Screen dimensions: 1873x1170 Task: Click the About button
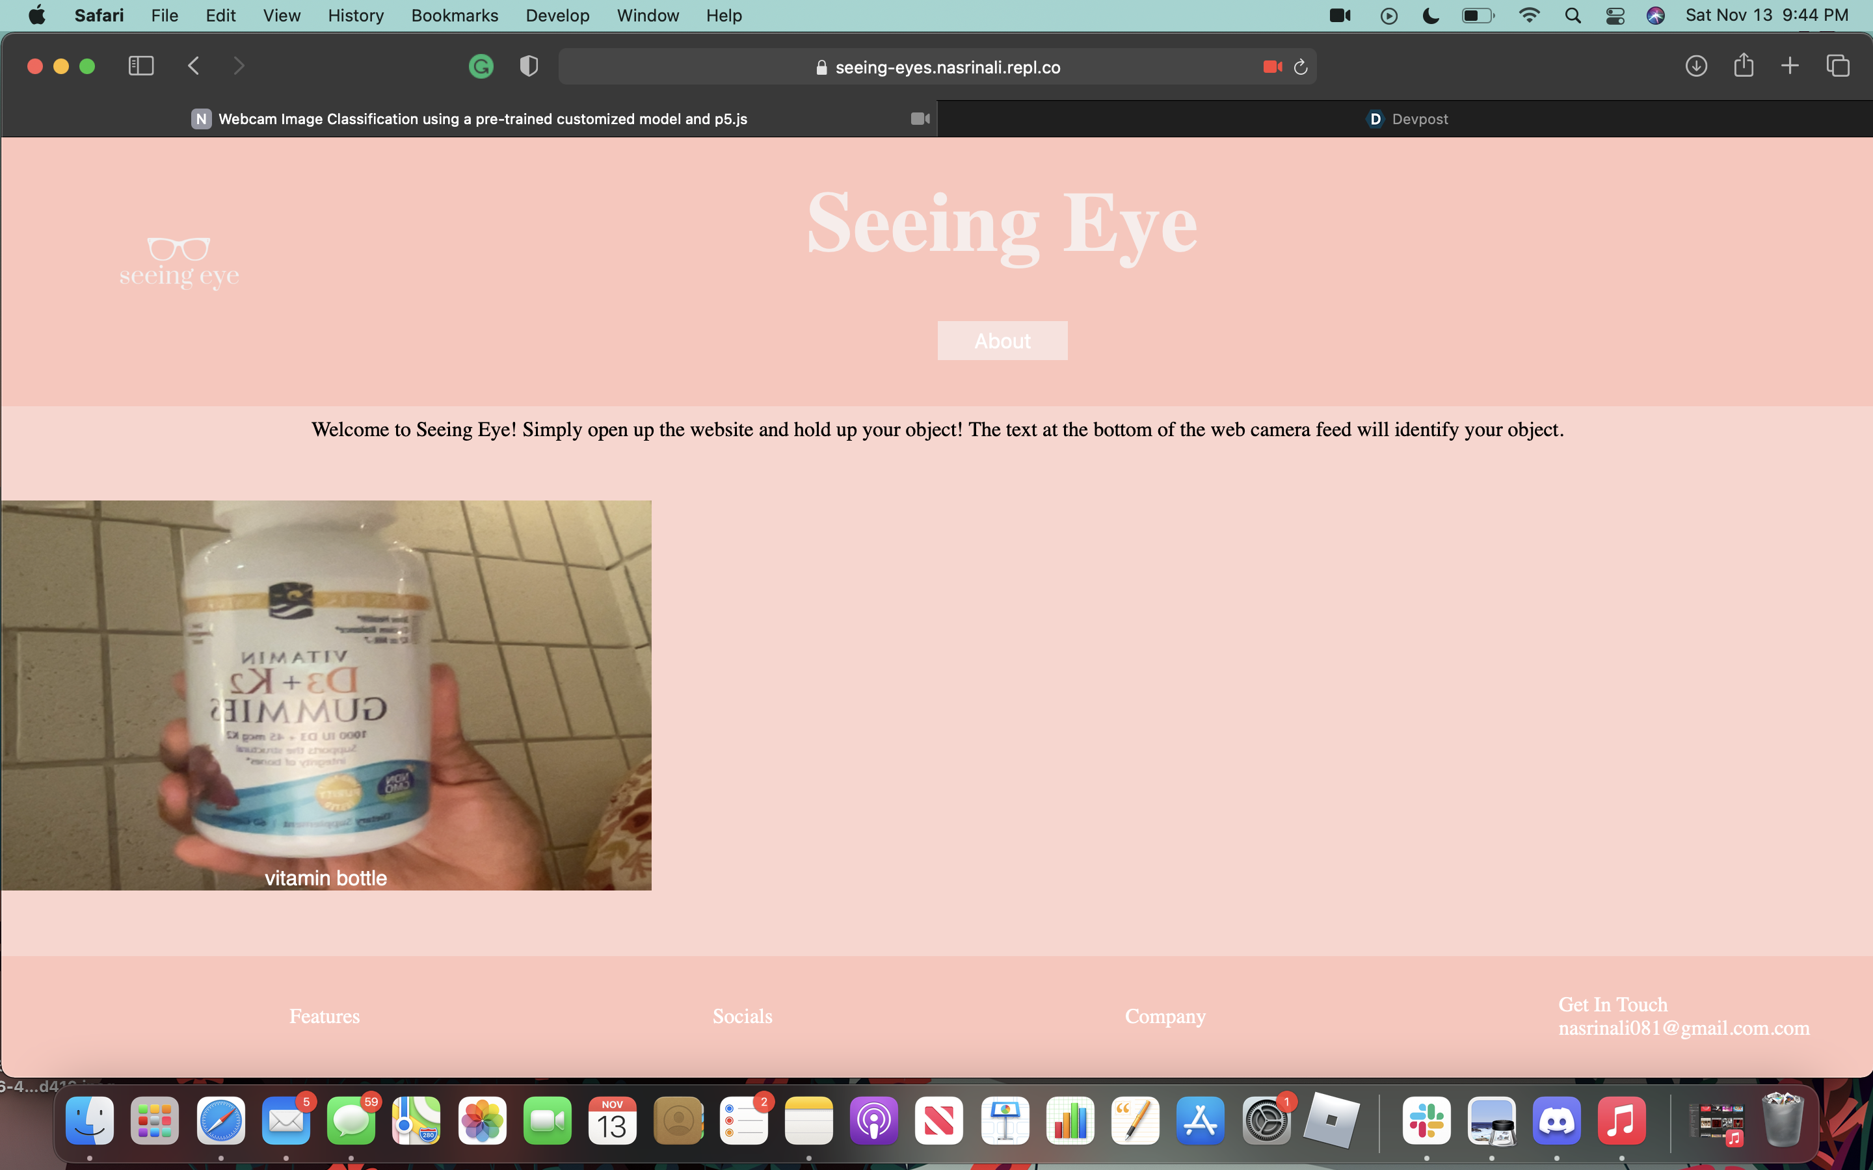[x=1002, y=341]
